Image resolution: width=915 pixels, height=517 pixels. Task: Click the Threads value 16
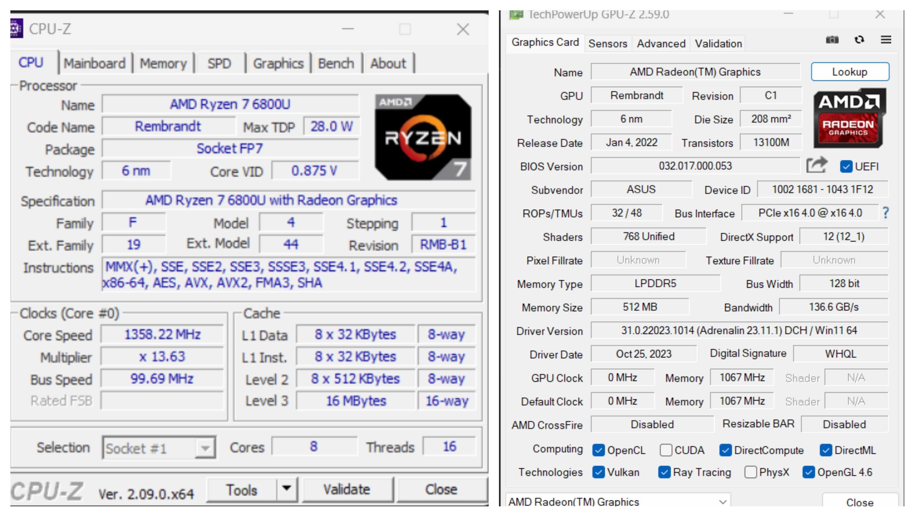[x=449, y=446]
